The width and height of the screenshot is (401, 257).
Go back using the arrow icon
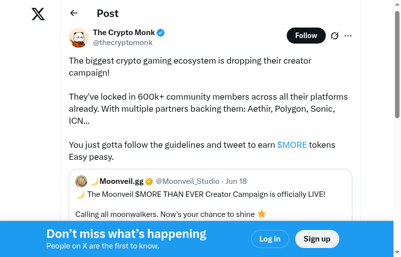[74, 14]
